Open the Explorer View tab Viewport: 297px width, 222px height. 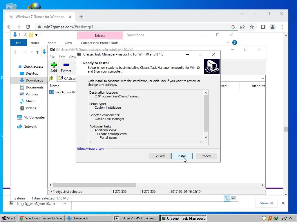(x=68, y=43)
